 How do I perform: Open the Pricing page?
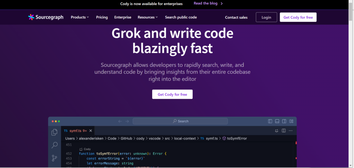[102, 17]
